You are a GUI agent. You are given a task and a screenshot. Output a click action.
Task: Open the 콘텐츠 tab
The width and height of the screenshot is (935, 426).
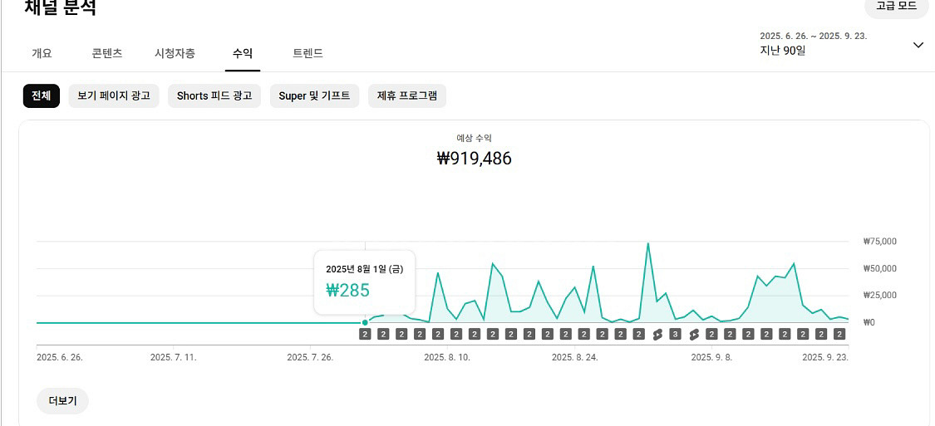[x=107, y=53]
